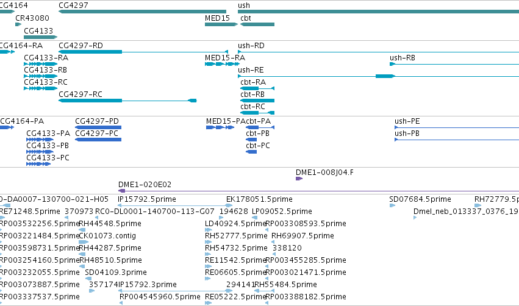
Task: Select the RH69907.5prime EST label
Action: click(302, 236)
